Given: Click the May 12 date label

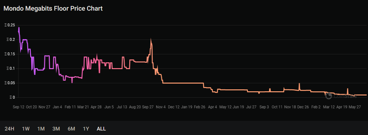Looking at the screenshot, I should 226,107.
